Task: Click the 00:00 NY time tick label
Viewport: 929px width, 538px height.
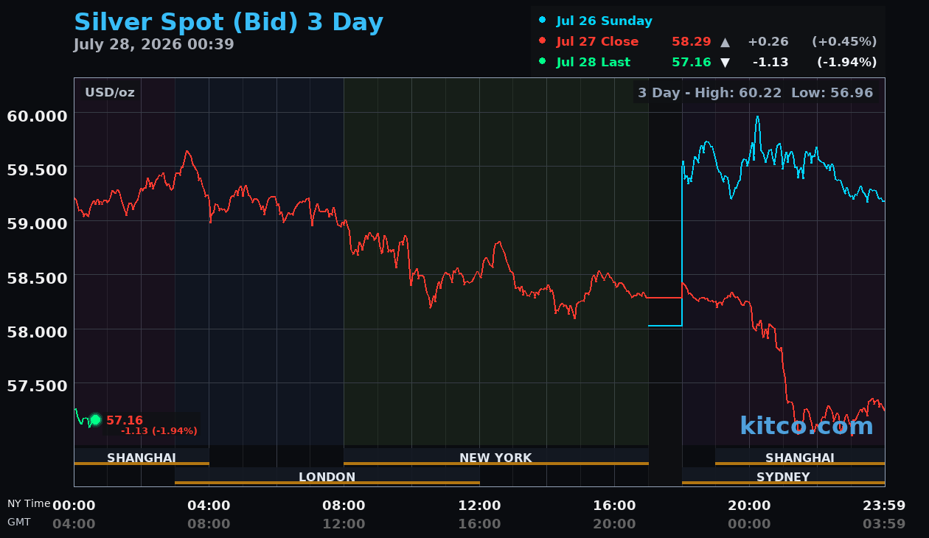Action: pyautogui.click(x=74, y=506)
